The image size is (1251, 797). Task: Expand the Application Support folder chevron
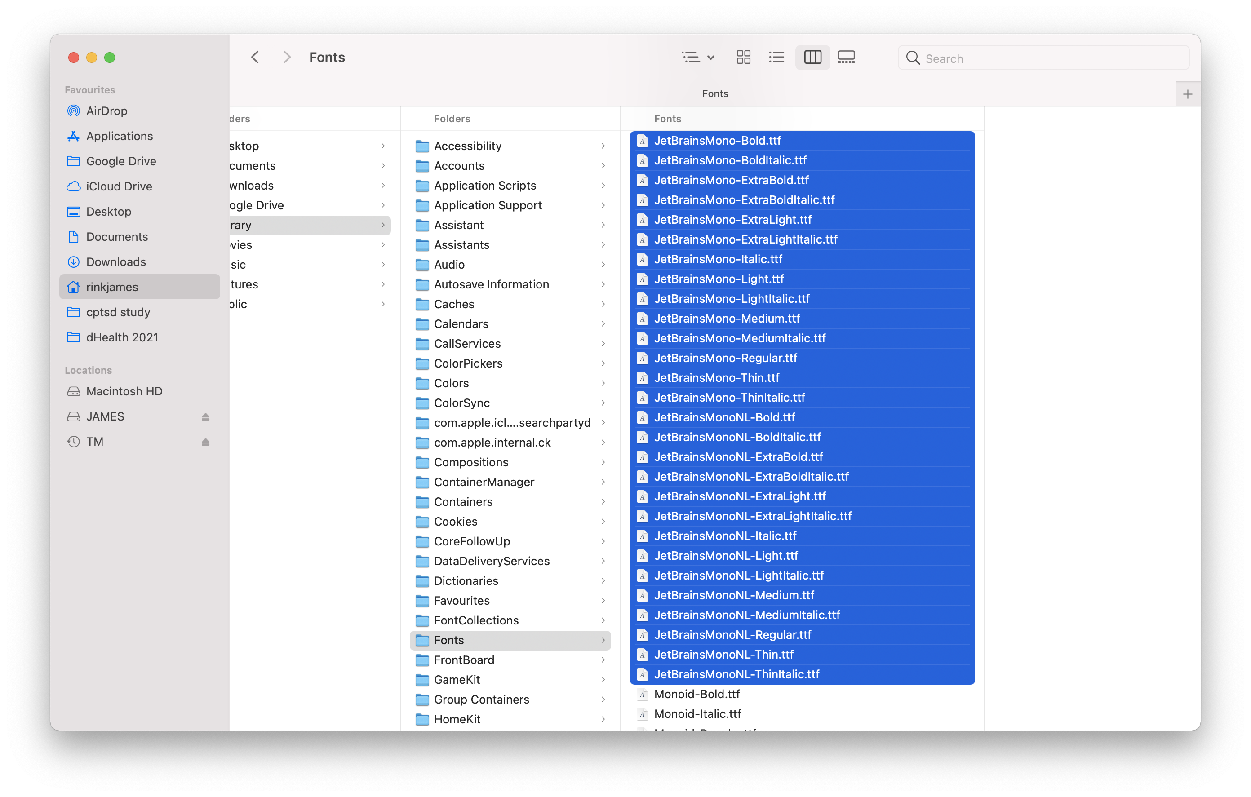click(x=603, y=205)
